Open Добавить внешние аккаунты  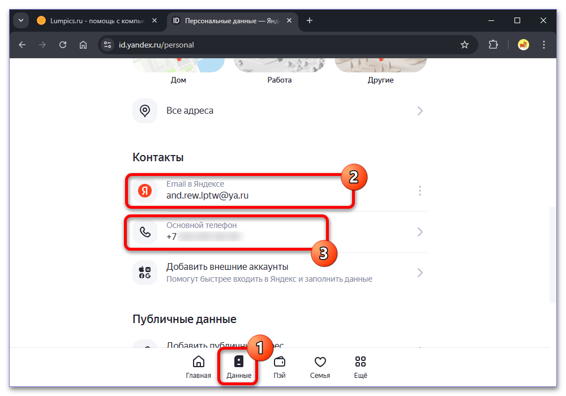(x=280, y=273)
